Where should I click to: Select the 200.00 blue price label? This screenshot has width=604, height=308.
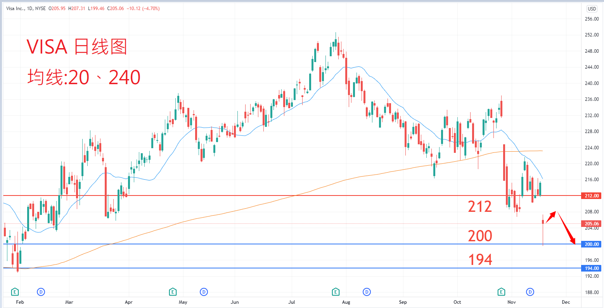click(x=591, y=244)
